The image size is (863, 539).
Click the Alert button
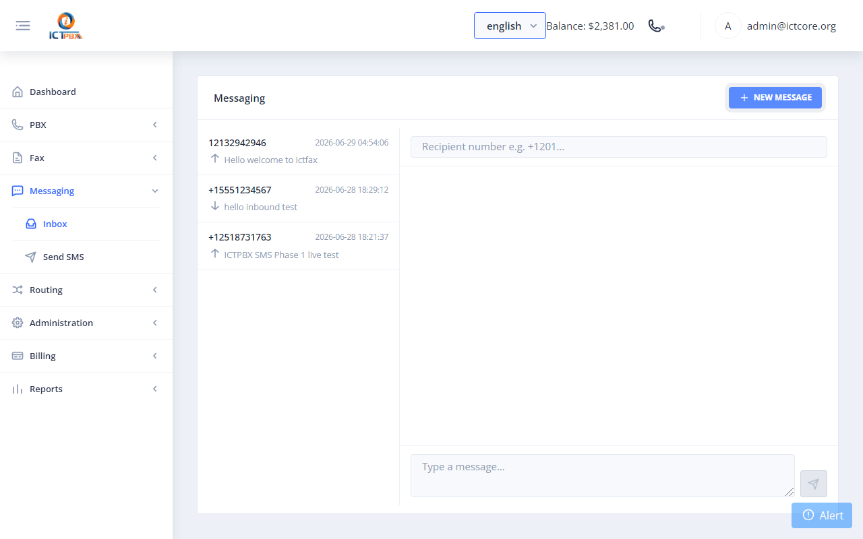point(822,515)
